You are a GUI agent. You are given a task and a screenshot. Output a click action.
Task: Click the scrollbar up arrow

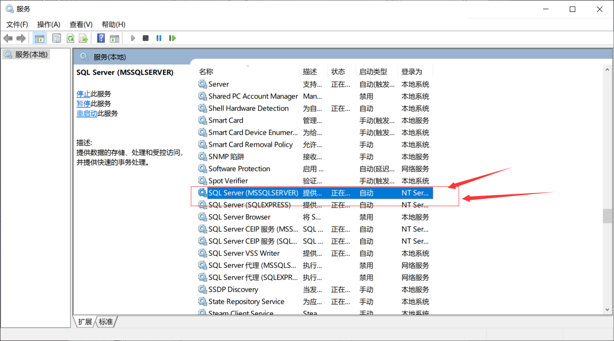tap(608, 69)
